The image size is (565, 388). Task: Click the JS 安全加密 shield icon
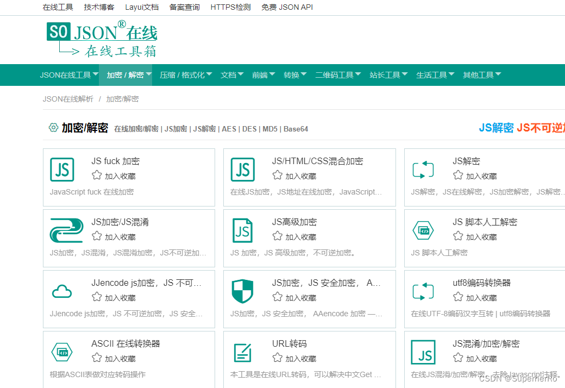click(242, 291)
